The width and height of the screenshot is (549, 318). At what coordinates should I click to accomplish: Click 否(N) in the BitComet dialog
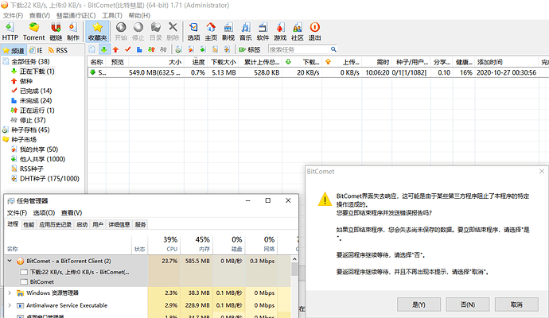click(468, 304)
